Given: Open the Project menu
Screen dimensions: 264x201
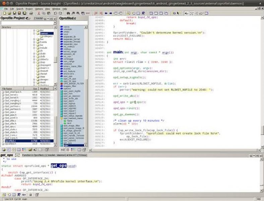Looking at the screenshot, I should coord(29,8).
